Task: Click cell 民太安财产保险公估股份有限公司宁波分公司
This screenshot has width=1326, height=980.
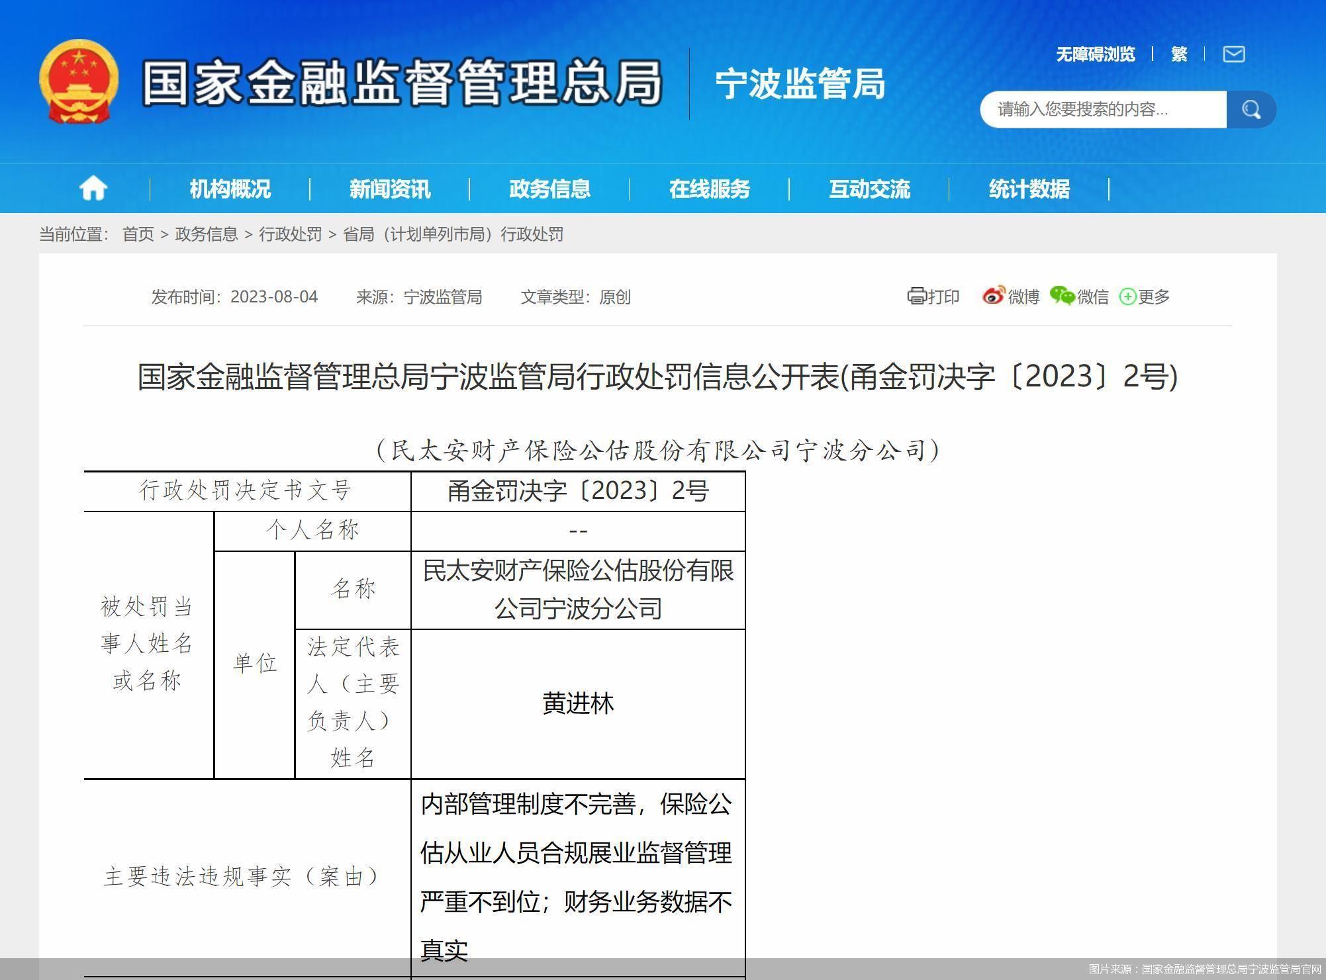Action: [578, 590]
